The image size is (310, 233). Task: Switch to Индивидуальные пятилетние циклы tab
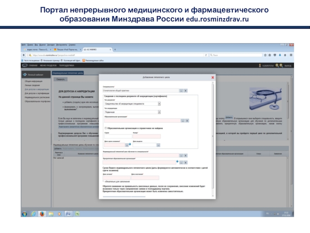(x=68, y=73)
